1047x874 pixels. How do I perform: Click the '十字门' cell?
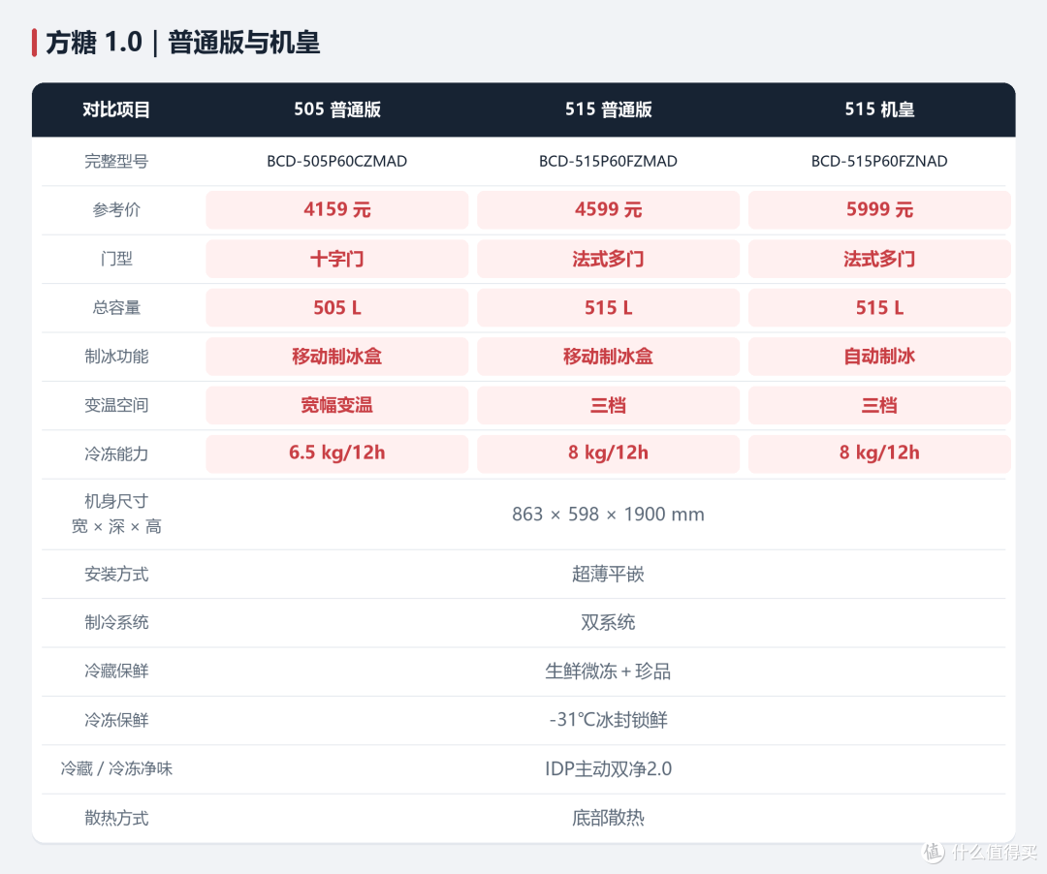click(x=337, y=258)
